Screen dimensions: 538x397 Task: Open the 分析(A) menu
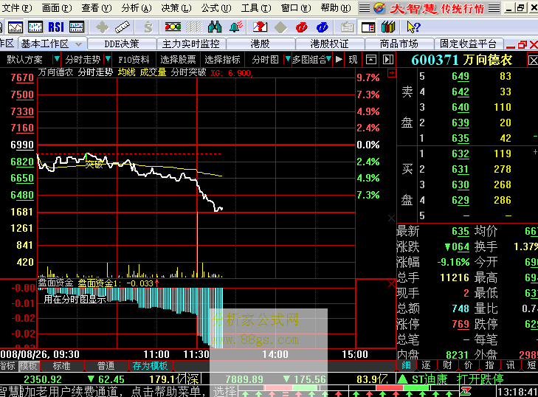(137, 8)
